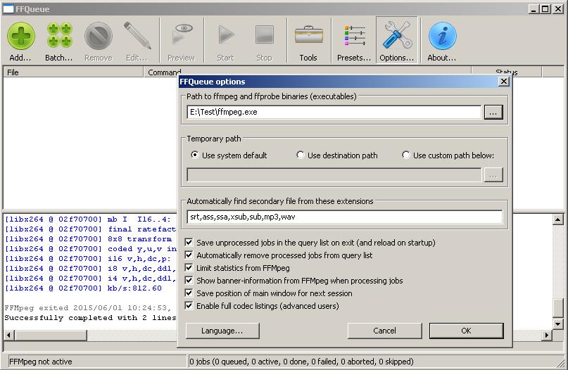Click the greyed Remove icon
This screenshot has width=568, height=370.
point(98,36)
